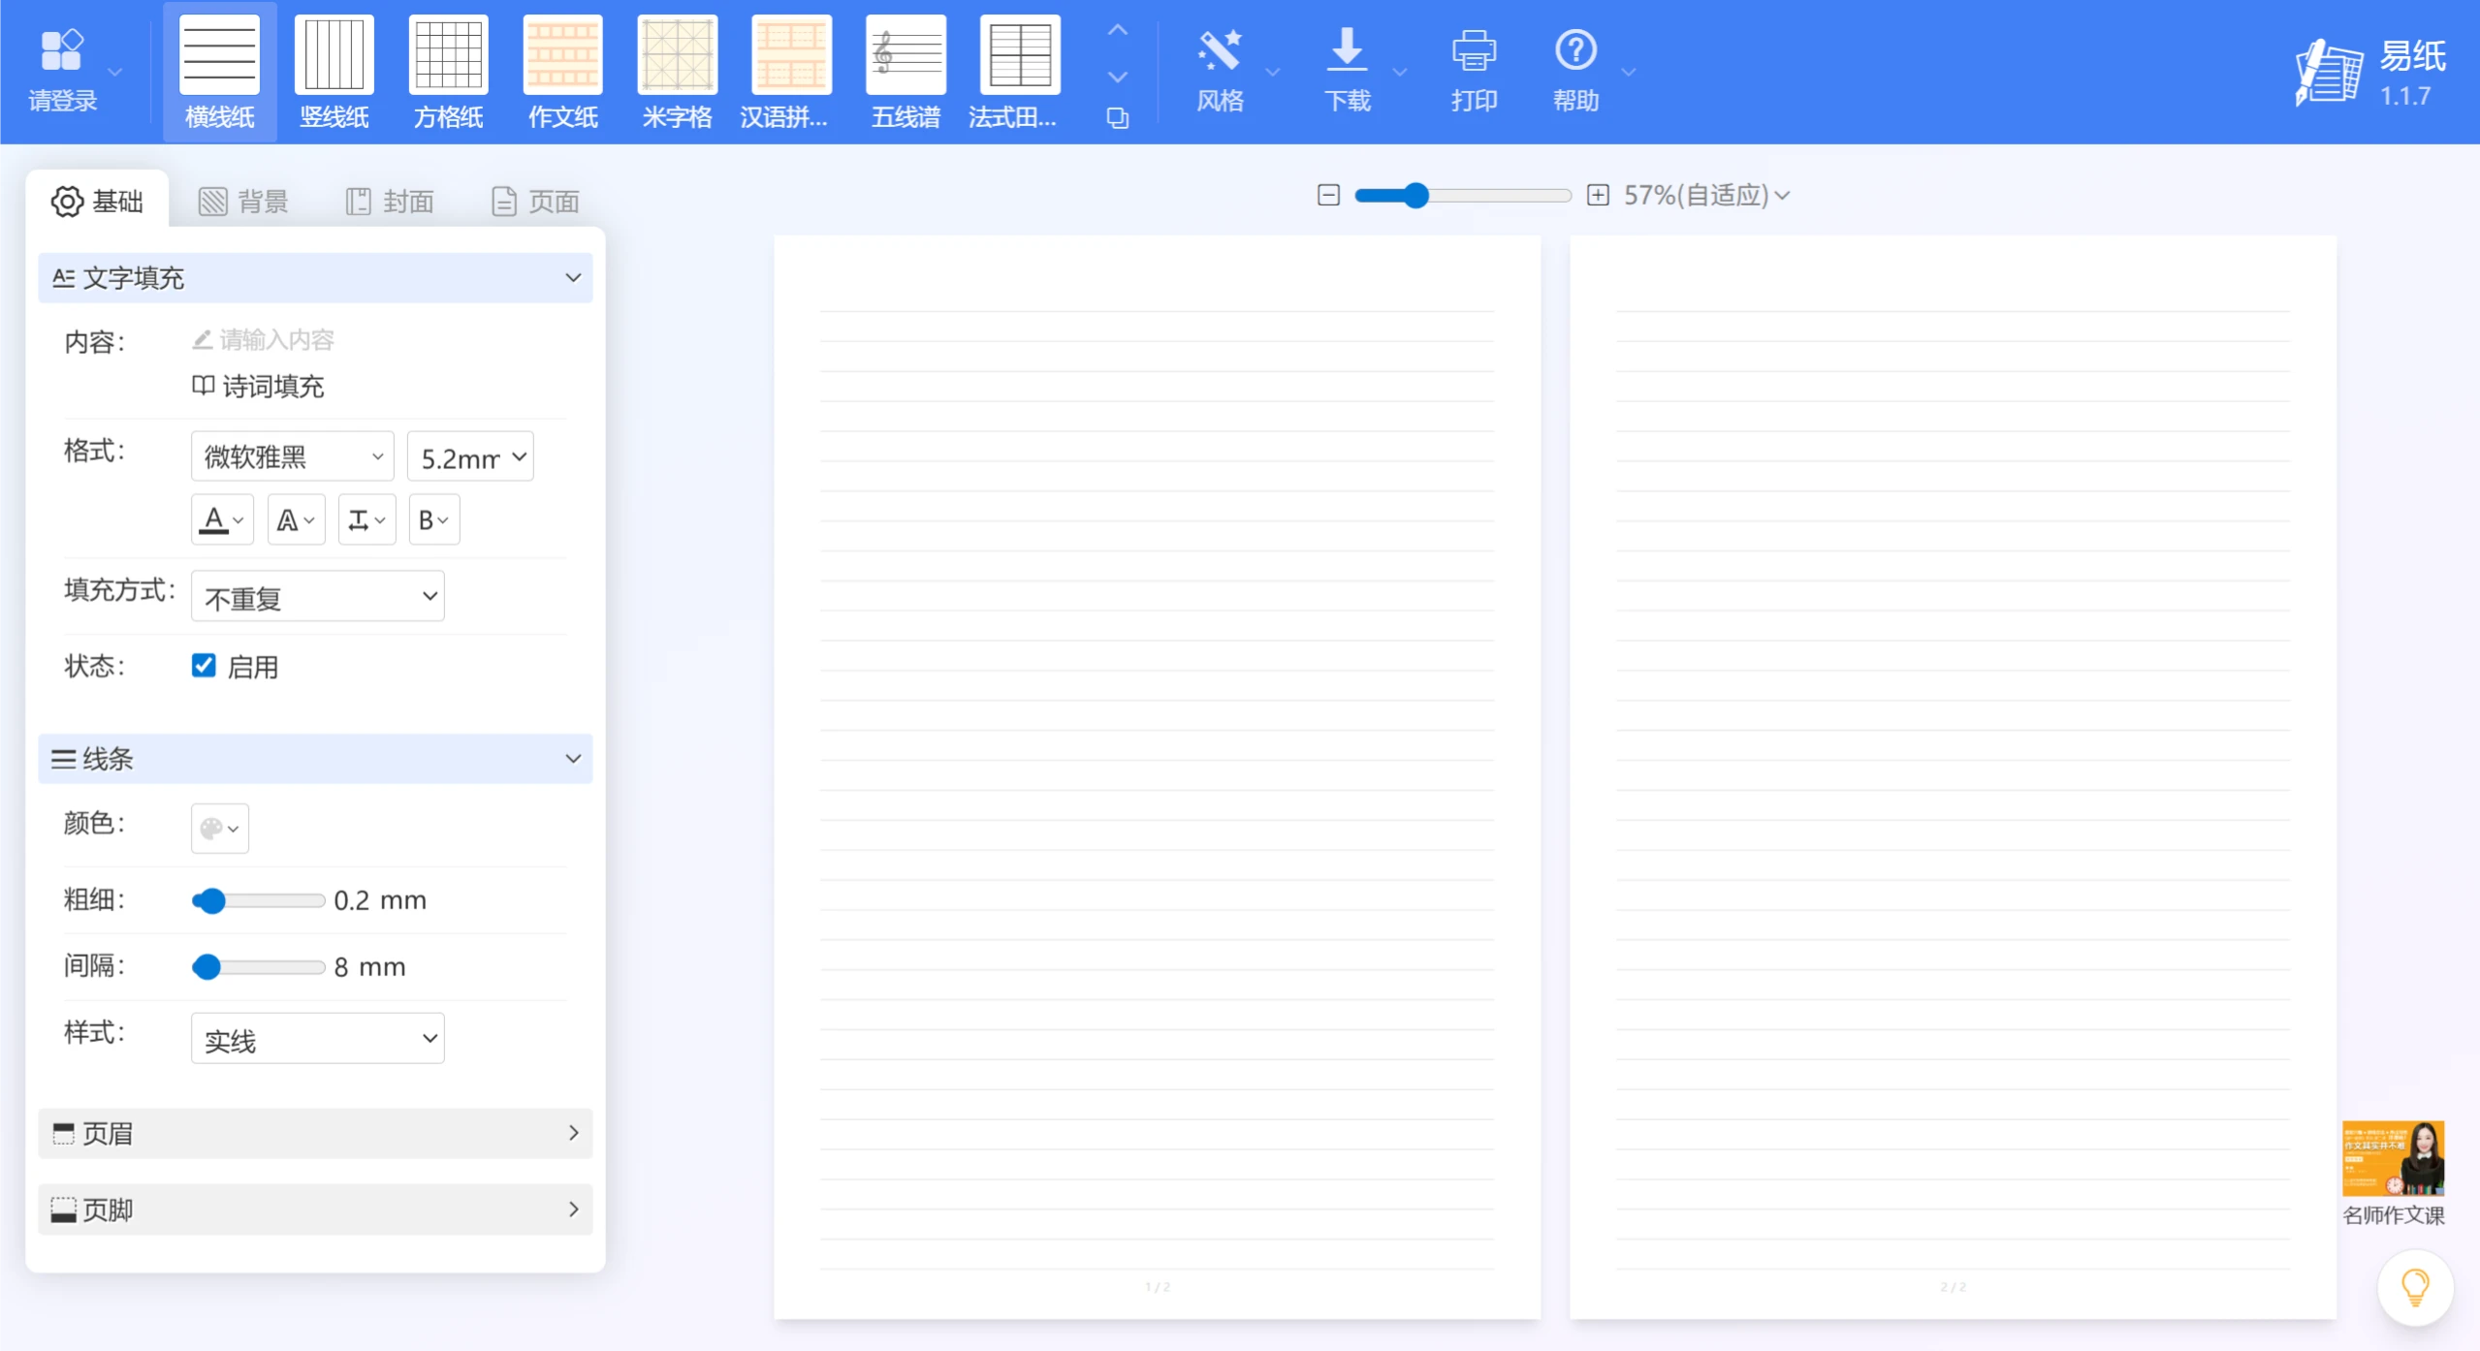This screenshot has width=2480, height=1351.
Task: Click the lightbulb tip icon at bottom right
Action: pos(2414,1288)
